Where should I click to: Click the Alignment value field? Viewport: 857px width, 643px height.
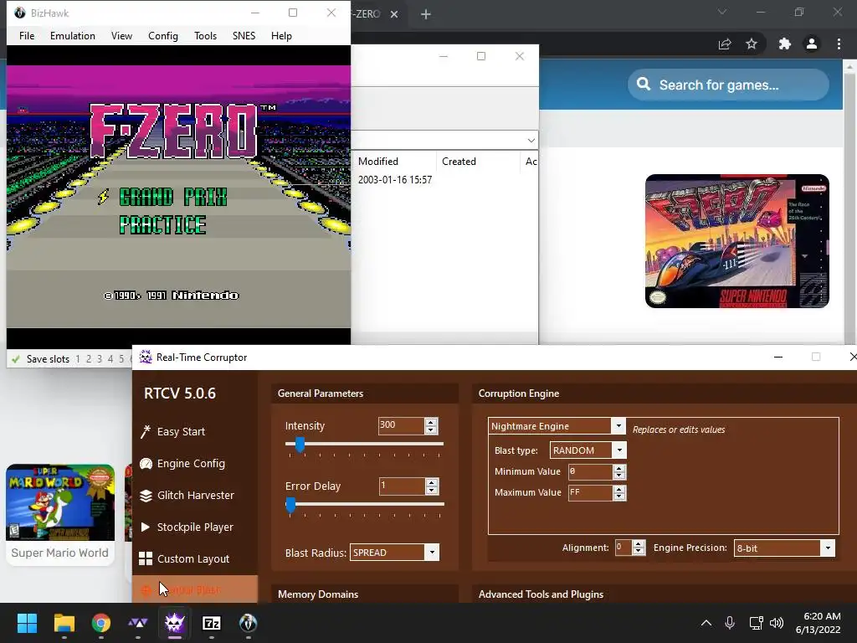[623, 548]
